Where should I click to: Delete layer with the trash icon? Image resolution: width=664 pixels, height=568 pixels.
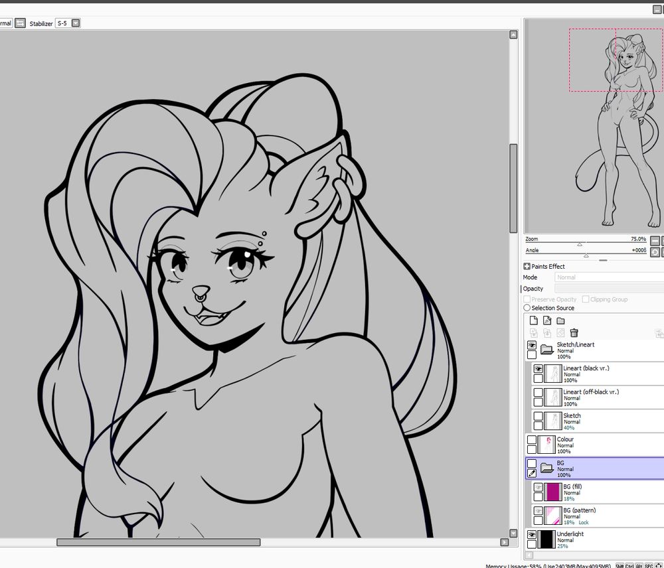(x=574, y=333)
